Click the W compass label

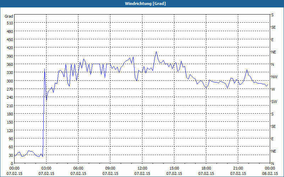[273, 89]
